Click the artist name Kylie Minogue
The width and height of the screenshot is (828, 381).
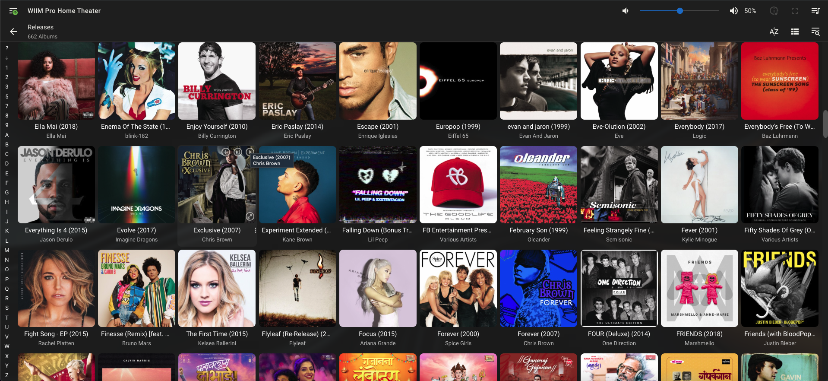click(x=699, y=240)
